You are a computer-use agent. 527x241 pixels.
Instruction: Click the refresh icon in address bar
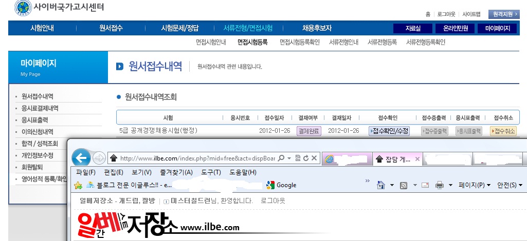click(306, 158)
